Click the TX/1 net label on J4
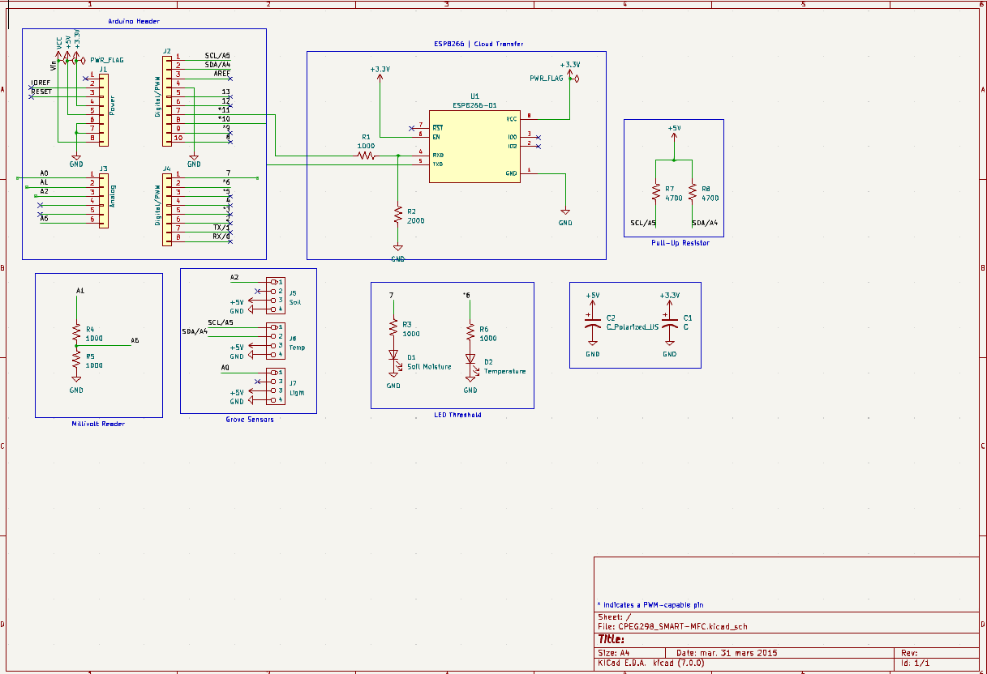987x674 pixels. pyautogui.click(x=221, y=228)
